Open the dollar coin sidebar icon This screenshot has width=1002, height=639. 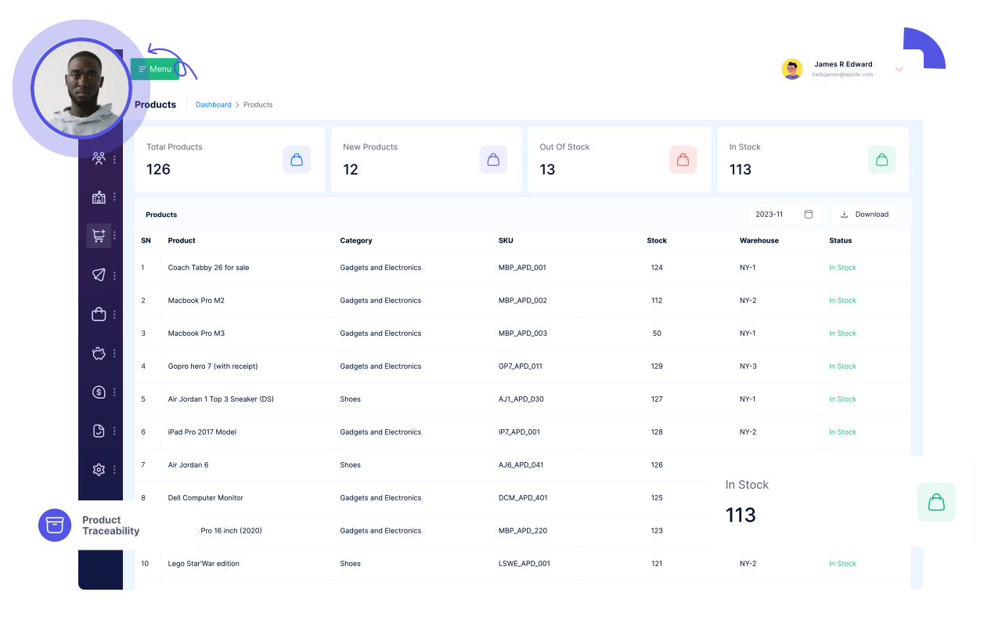pyautogui.click(x=99, y=392)
